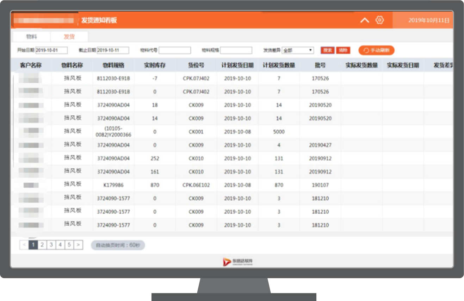Image resolution: width=464 pixels, height=301 pixels.
Task: Jump to page 5 in pagination
Action: 69,245
